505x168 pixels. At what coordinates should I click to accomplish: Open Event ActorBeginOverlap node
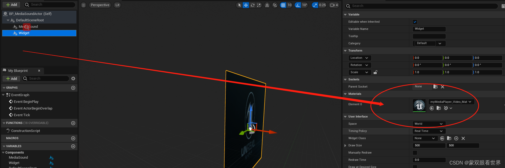pos(33,108)
